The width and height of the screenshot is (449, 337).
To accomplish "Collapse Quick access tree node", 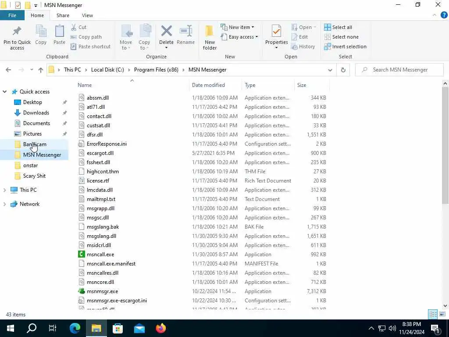I will coord(4,92).
